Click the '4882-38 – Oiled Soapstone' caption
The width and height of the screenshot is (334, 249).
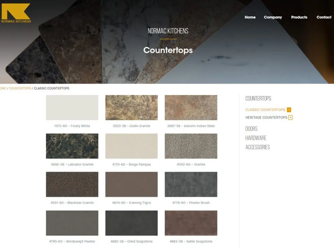click(x=132, y=242)
